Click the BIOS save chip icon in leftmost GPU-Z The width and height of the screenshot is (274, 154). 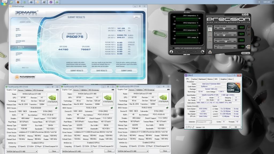click(x=56, y=108)
